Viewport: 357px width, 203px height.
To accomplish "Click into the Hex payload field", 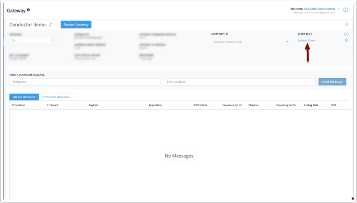I will 239,82.
